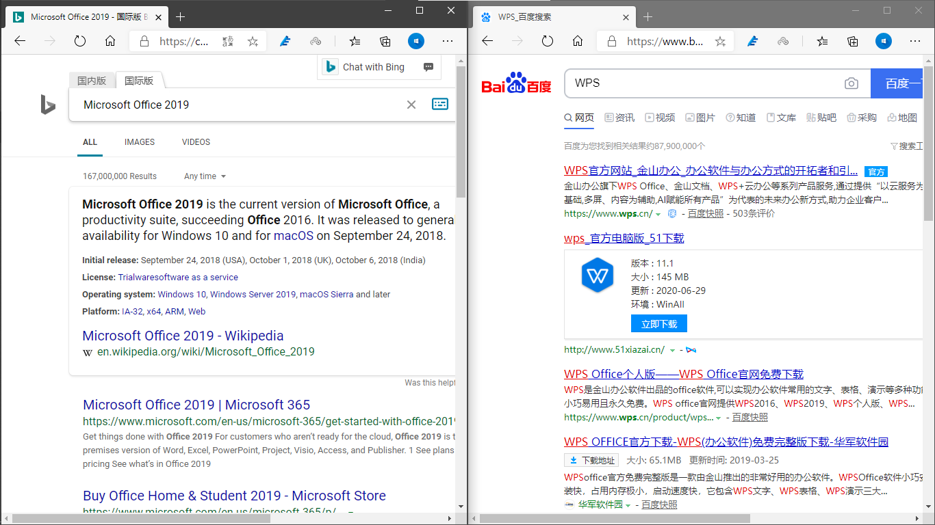This screenshot has height=525, width=935.
Task: Click the 立即下载 download button
Action: click(658, 323)
